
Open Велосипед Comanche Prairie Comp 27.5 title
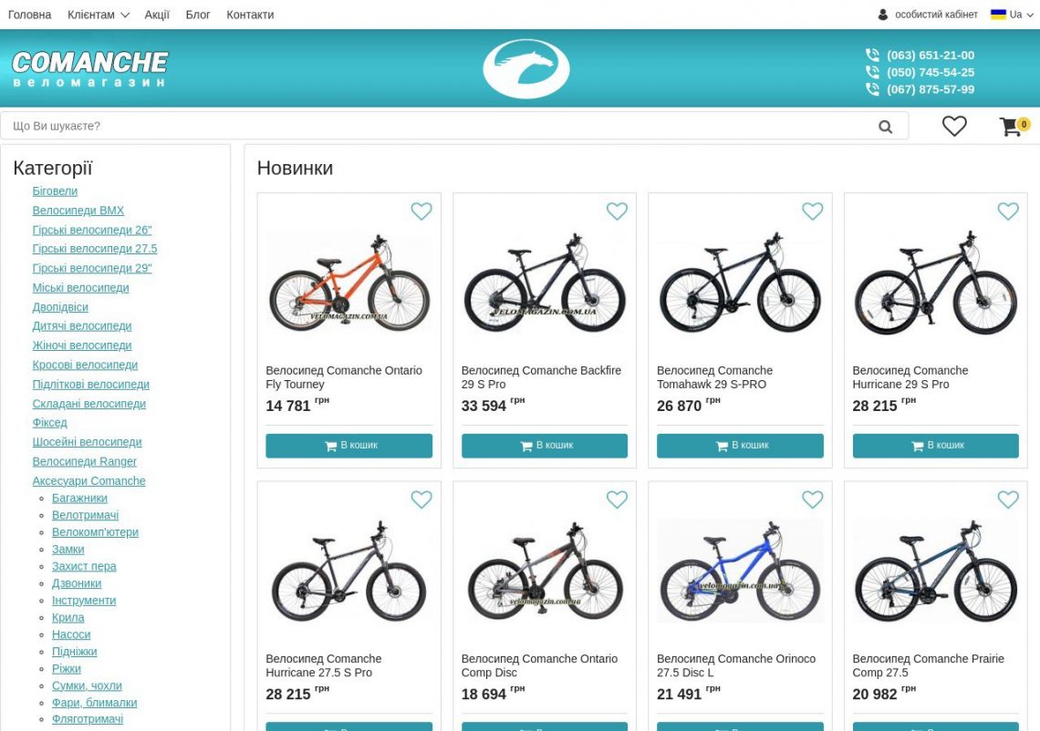click(929, 665)
